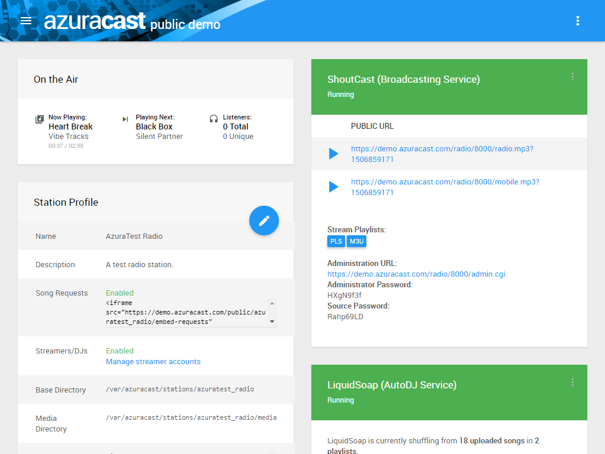Open the ShoutCast Administration URL
The height and width of the screenshot is (454, 605).
416,274
